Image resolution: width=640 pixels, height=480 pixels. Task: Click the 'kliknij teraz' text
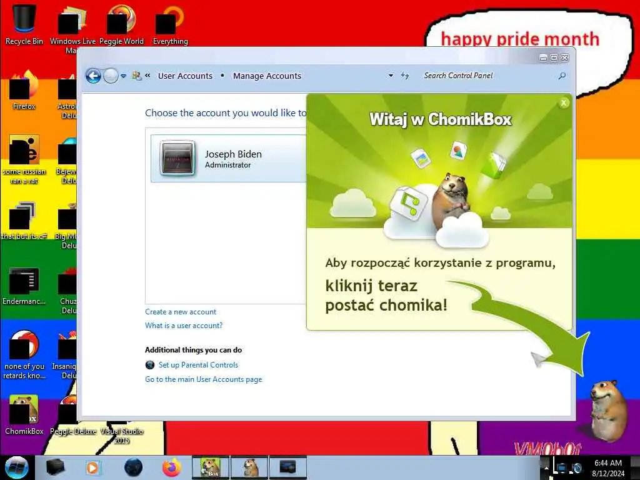pyautogui.click(x=371, y=286)
